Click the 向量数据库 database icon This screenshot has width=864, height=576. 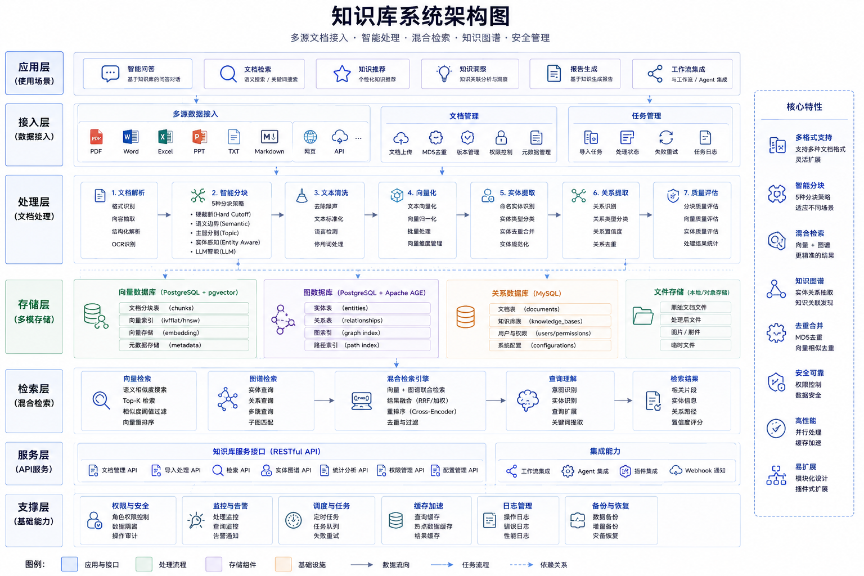coord(96,316)
